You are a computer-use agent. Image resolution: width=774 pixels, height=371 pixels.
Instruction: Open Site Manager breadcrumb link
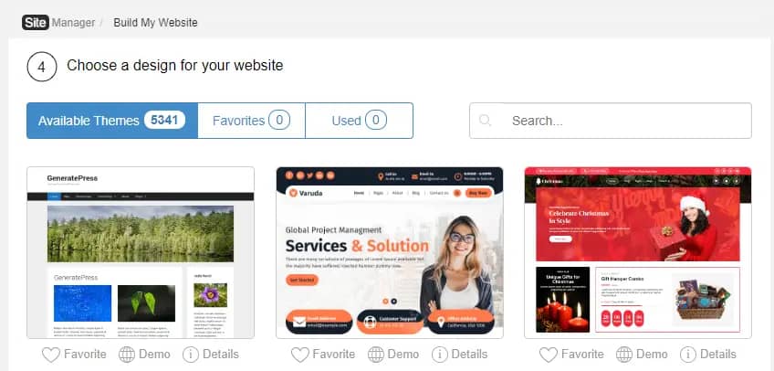tap(58, 22)
